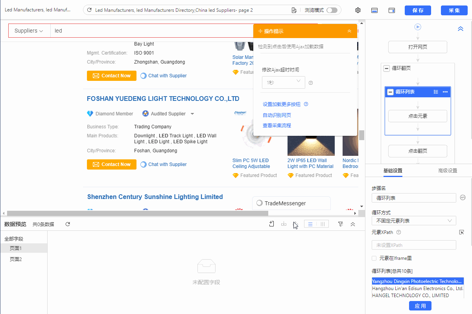472x314 pixels.
Task: Open the 2W IP65 LED Wall Light thumbnail
Action: pyautogui.click(x=311, y=145)
